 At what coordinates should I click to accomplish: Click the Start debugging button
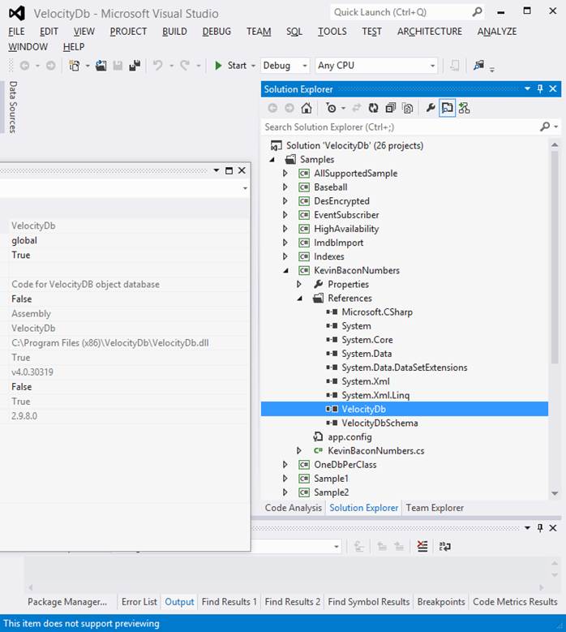click(x=231, y=65)
